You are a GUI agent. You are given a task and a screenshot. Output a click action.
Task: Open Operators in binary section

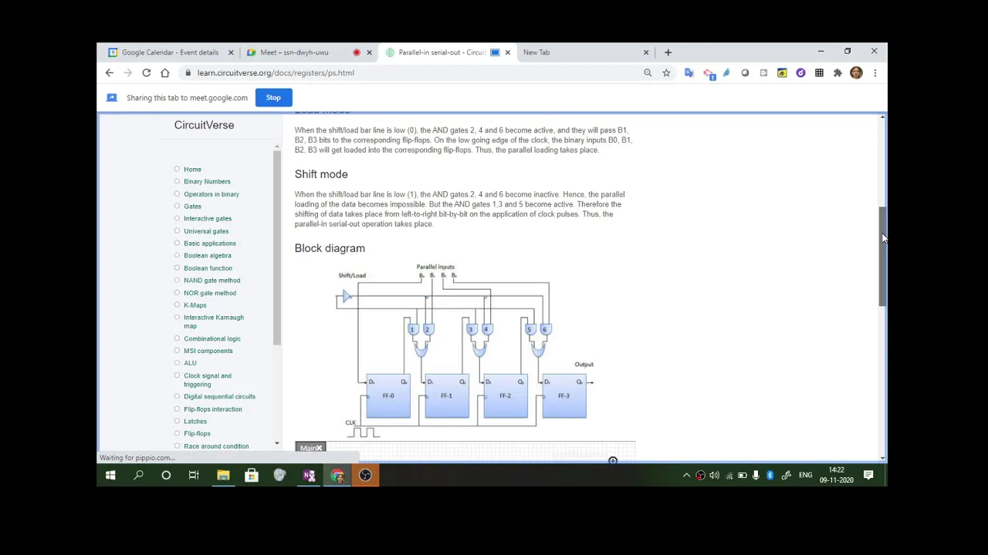pos(211,193)
